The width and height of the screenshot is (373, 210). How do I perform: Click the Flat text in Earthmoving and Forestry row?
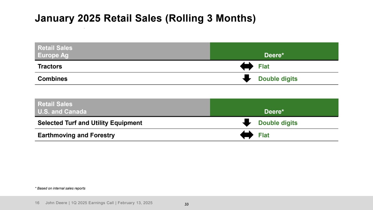click(x=264, y=135)
